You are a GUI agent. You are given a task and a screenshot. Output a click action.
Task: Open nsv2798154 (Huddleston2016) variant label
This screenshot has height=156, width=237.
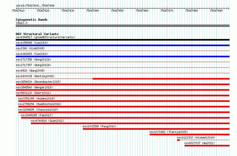40,104
